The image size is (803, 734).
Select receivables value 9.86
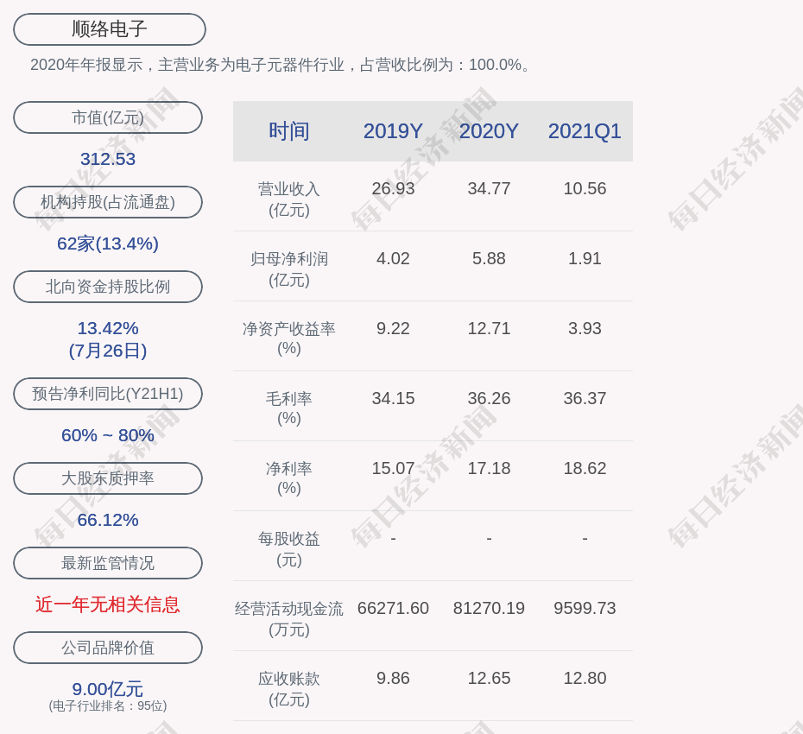pos(393,678)
